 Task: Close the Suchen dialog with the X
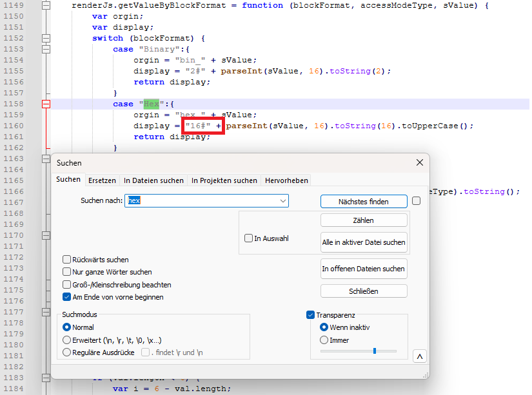[420, 163]
